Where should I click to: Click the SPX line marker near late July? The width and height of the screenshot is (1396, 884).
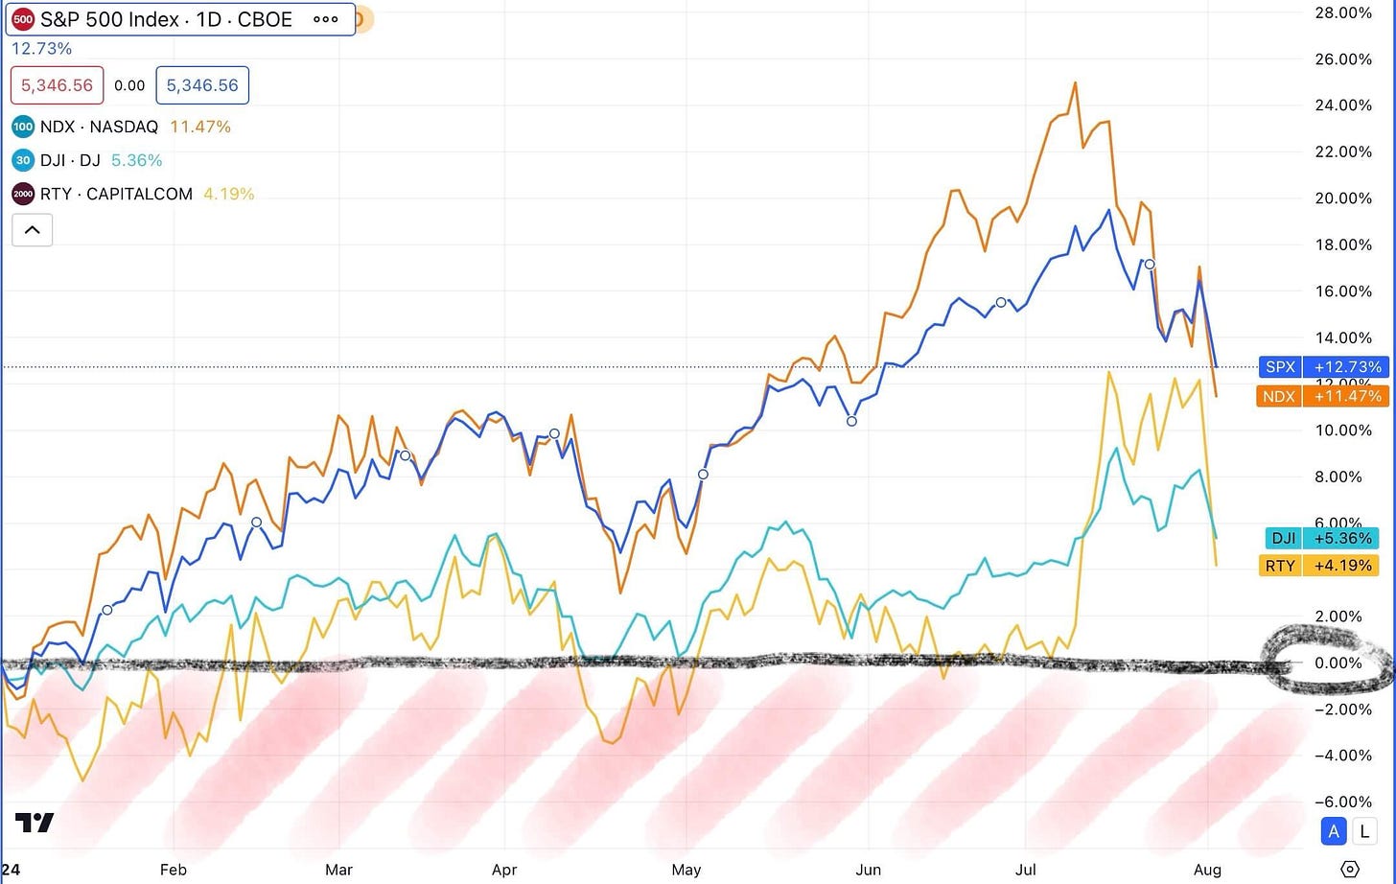click(1150, 264)
